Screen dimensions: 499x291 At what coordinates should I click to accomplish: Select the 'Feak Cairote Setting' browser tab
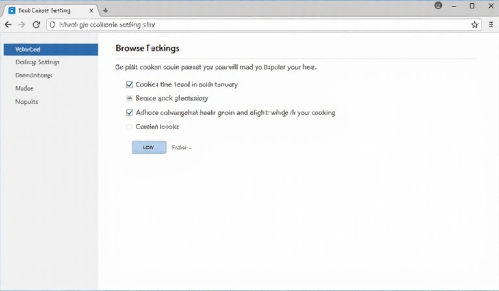[x=51, y=10]
